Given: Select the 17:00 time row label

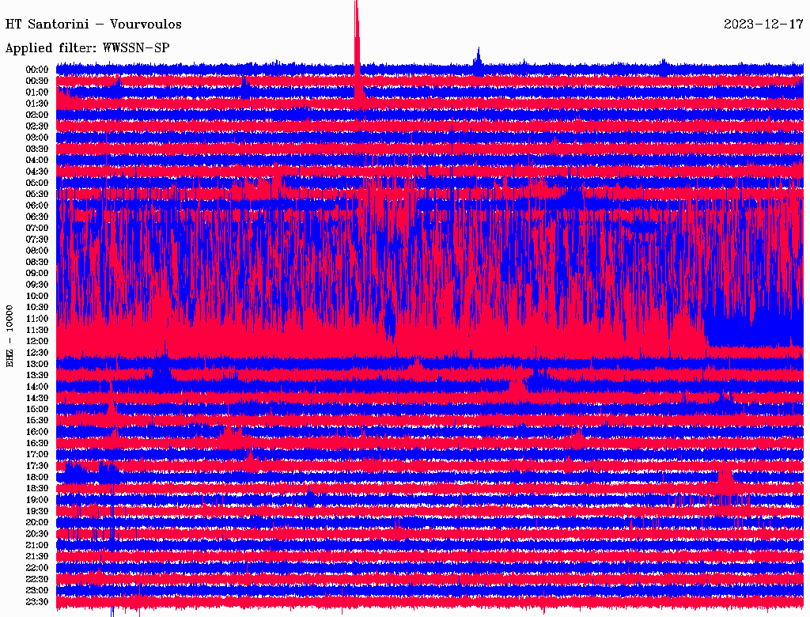Looking at the screenshot, I should coord(37,454).
